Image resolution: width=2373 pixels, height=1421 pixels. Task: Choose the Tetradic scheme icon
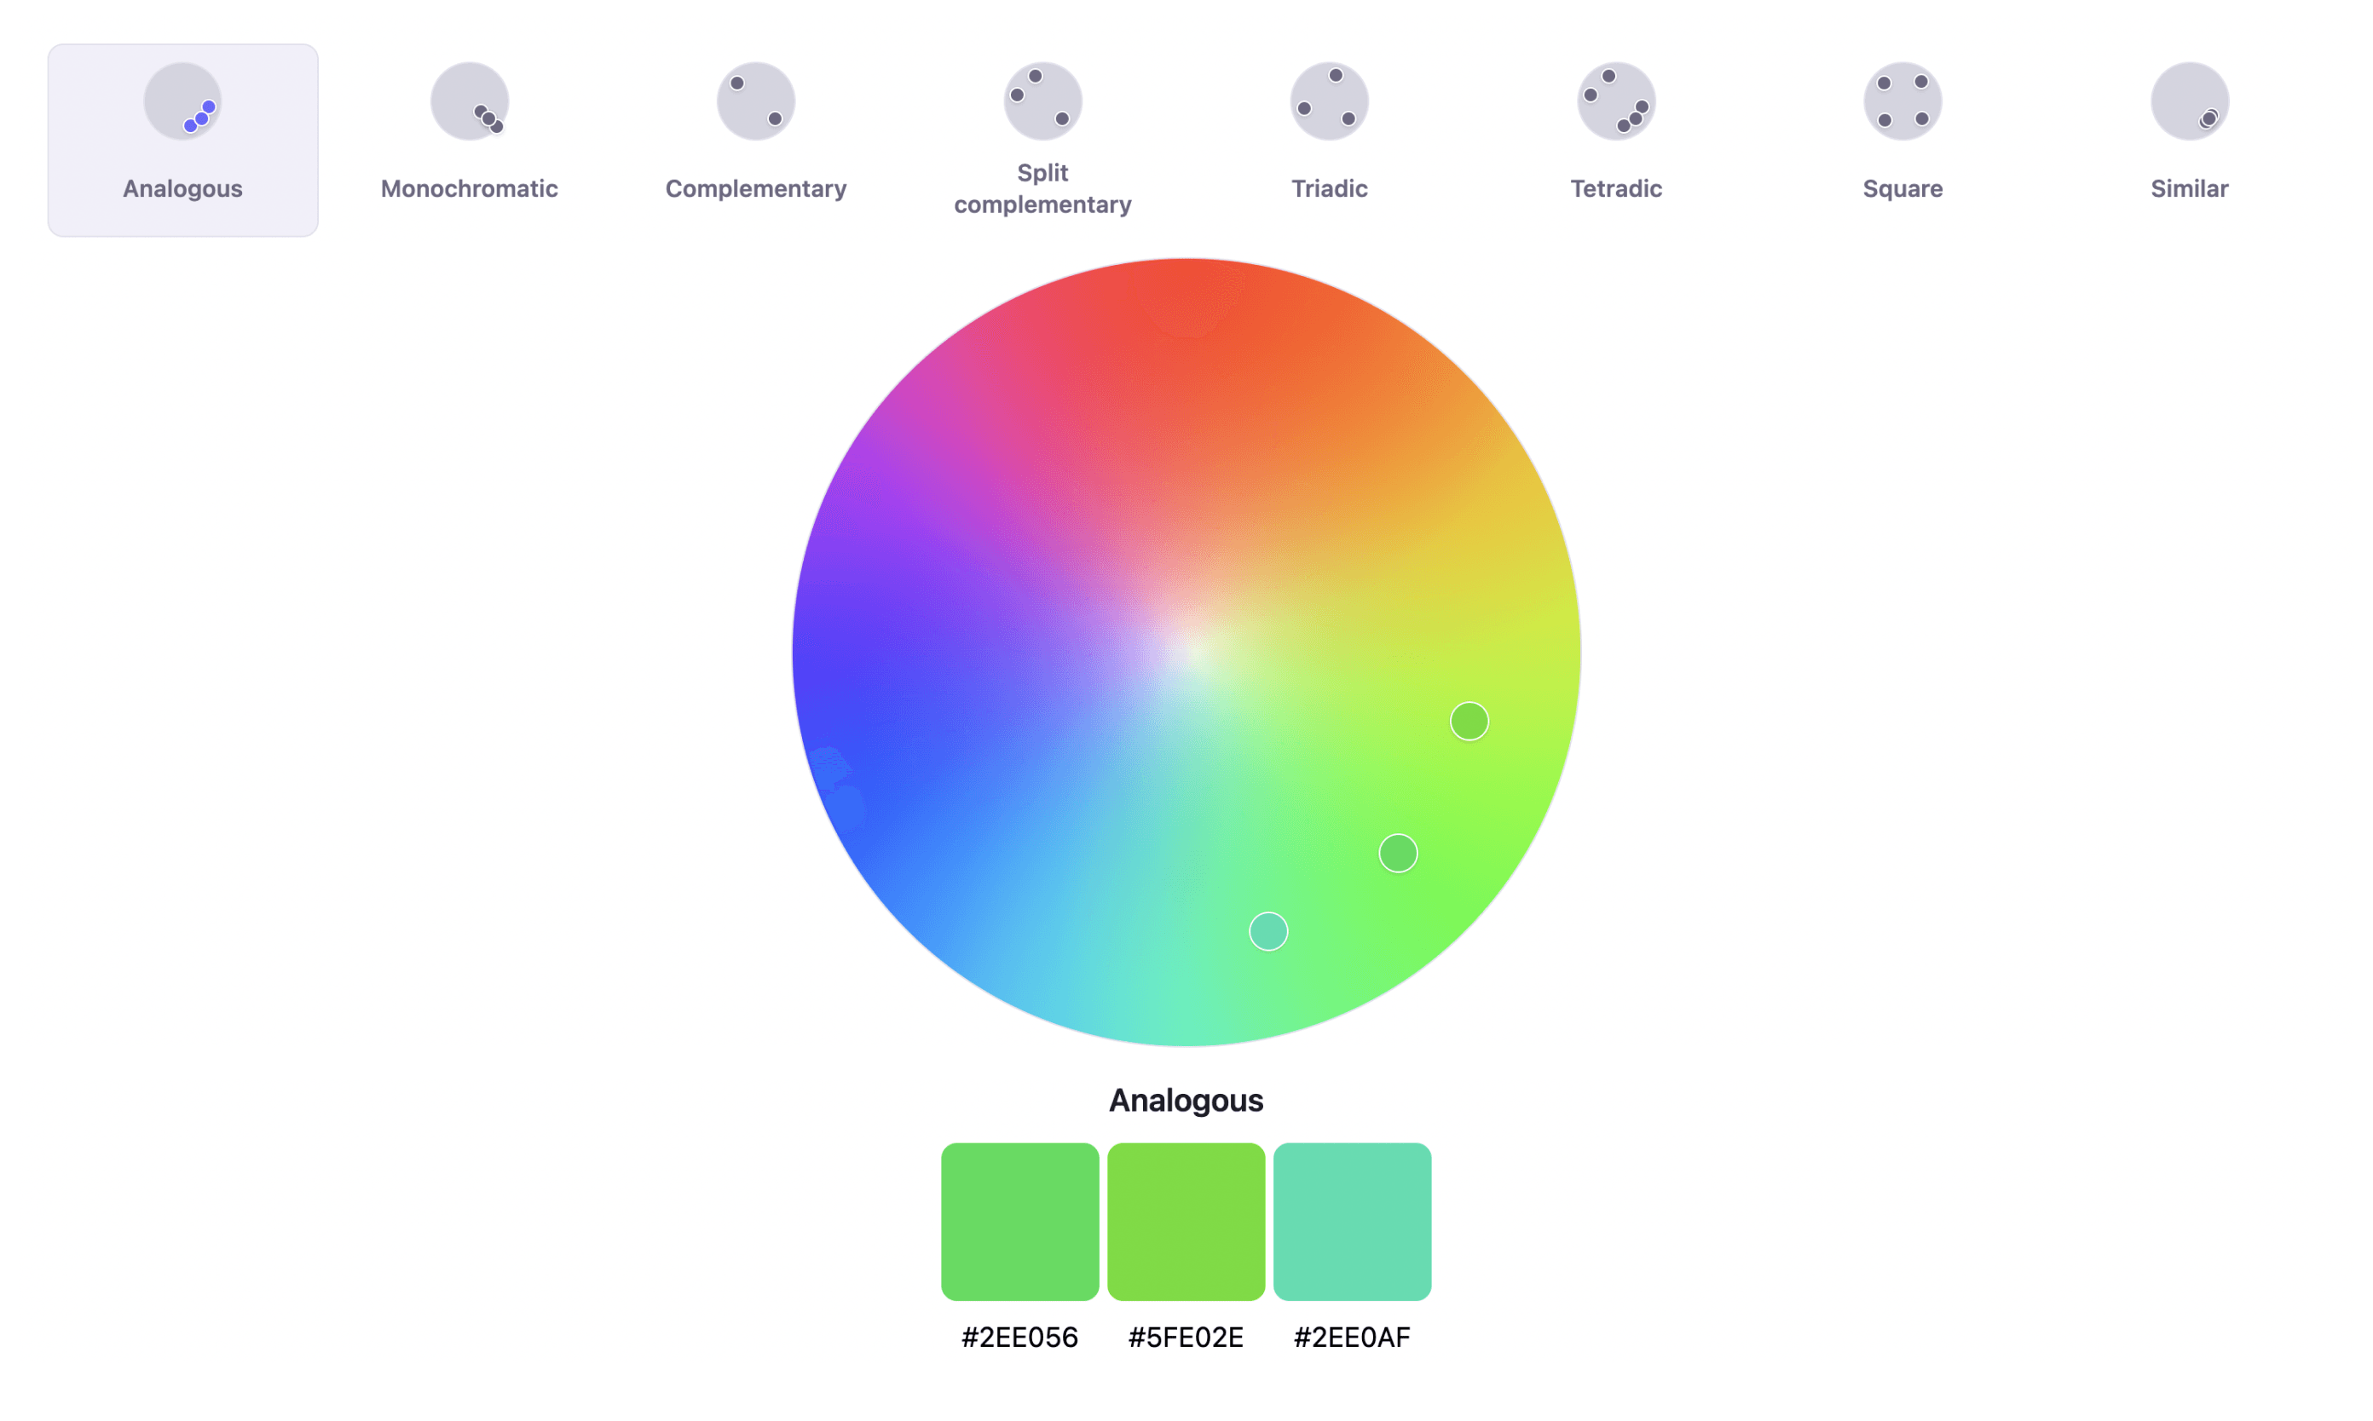[1616, 100]
